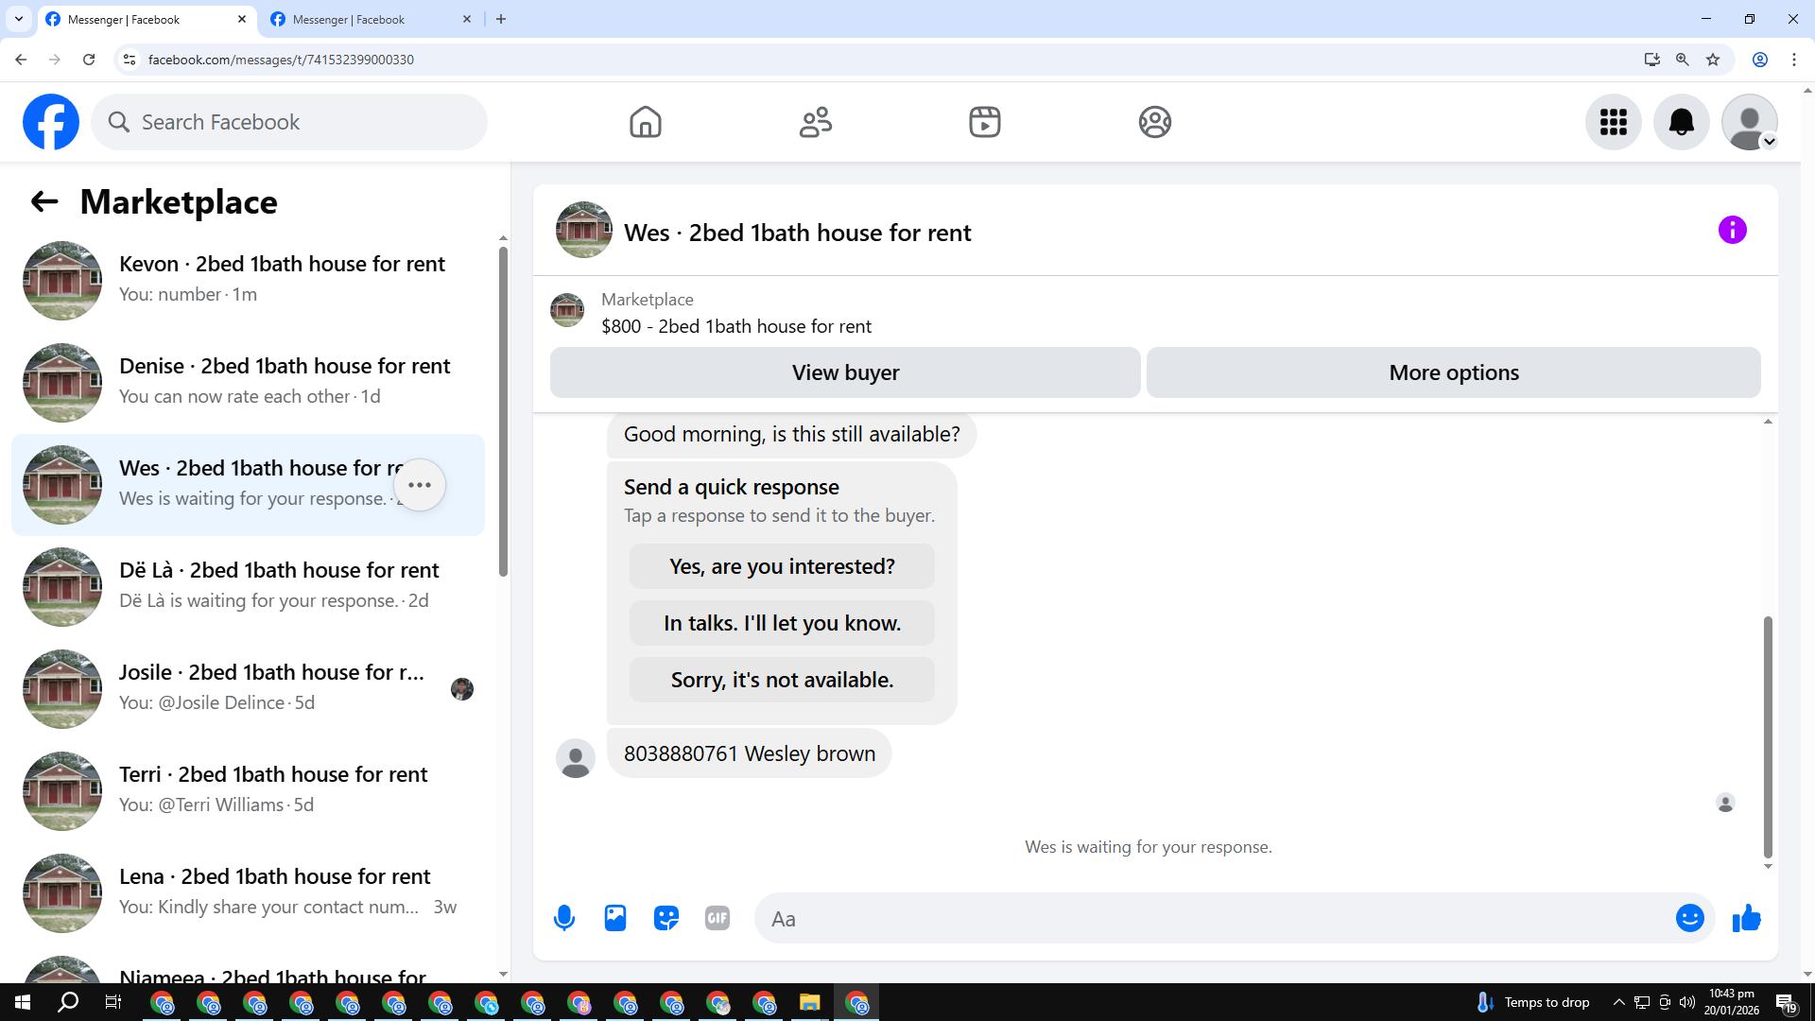Open the Facebook logo home link

click(x=51, y=122)
